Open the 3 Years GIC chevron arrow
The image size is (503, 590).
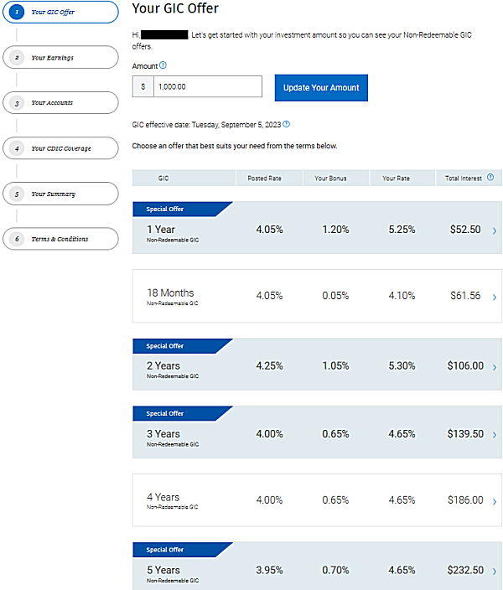coord(494,435)
